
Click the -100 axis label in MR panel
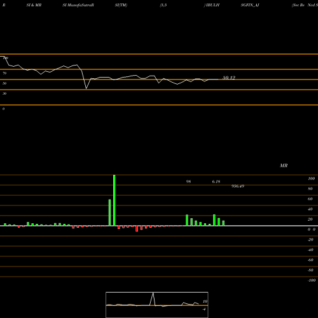311,280
